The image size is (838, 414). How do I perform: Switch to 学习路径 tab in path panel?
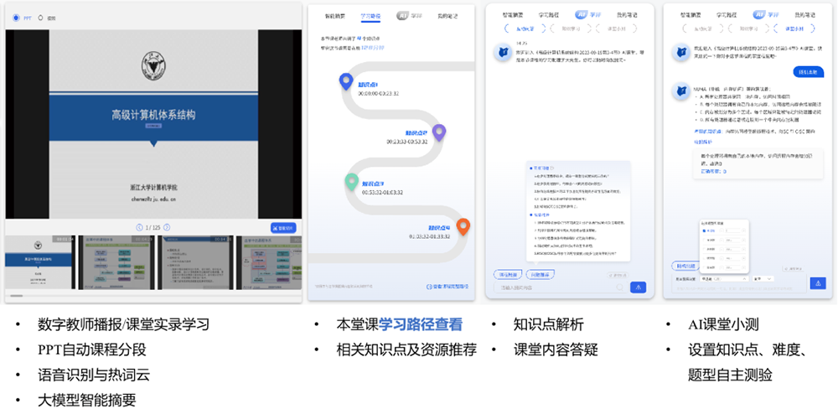370,15
